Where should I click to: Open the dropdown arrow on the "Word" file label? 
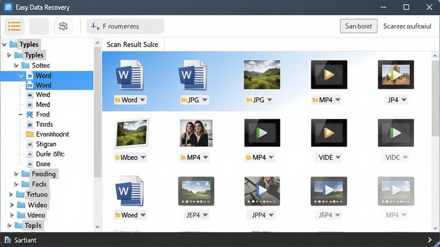(143, 100)
